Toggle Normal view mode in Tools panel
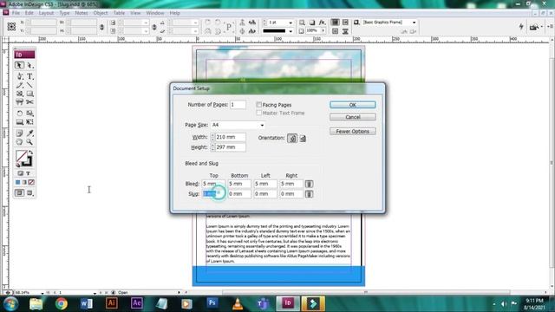Image resolution: width=555 pixels, height=312 pixels. click(19, 192)
